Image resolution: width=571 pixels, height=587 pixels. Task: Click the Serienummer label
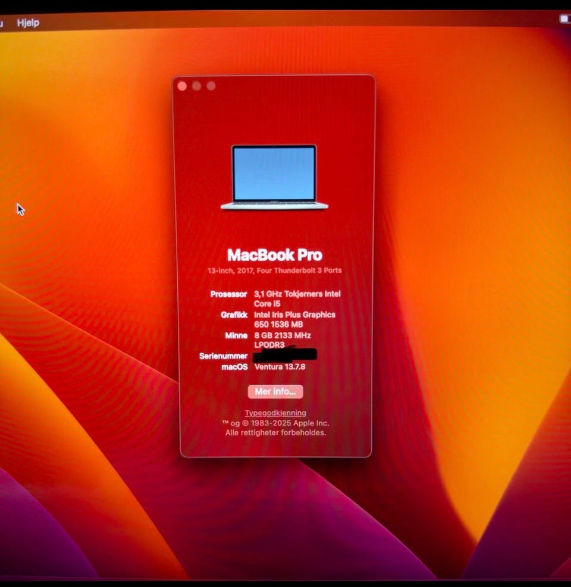click(223, 356)
